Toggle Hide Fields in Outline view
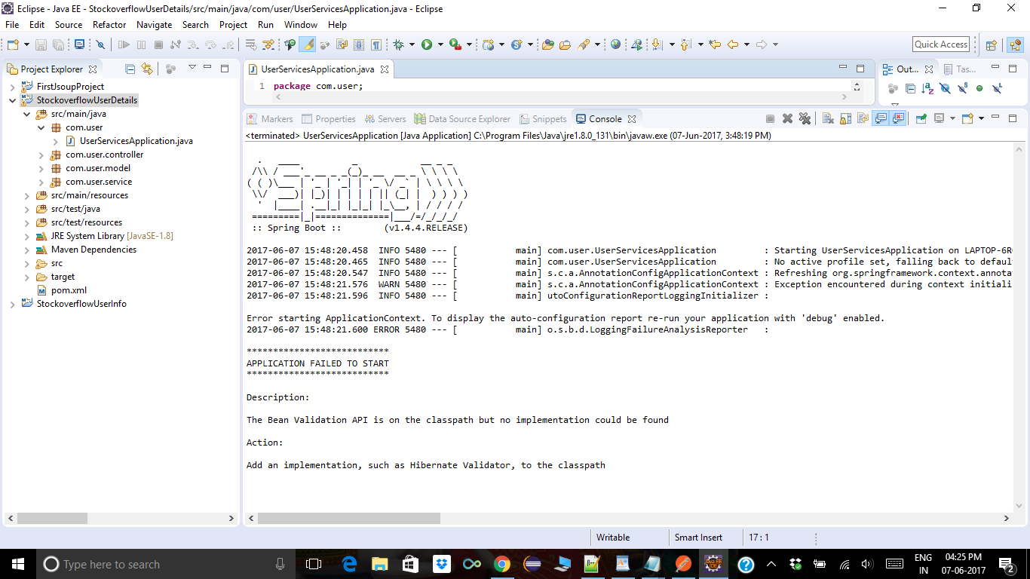 point(945,88)
